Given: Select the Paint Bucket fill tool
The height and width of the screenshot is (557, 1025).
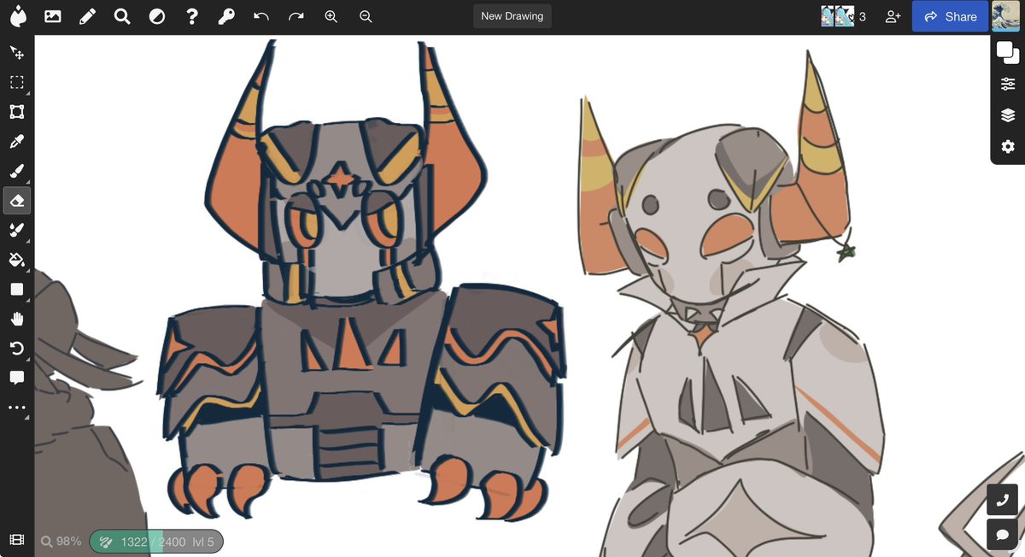Looking at the screenshot, I should 17,260.
